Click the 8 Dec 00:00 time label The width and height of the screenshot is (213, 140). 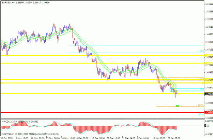click(82, 138)
